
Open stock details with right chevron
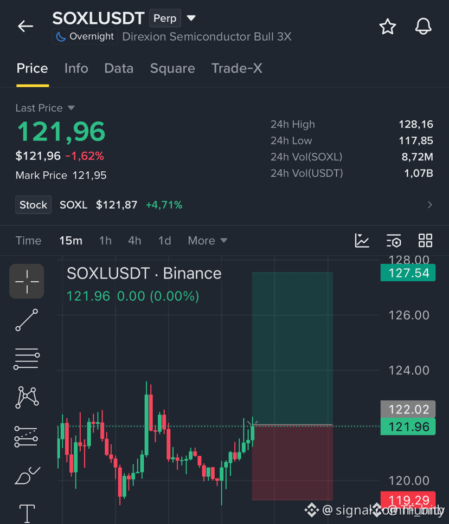coord(430,204)
